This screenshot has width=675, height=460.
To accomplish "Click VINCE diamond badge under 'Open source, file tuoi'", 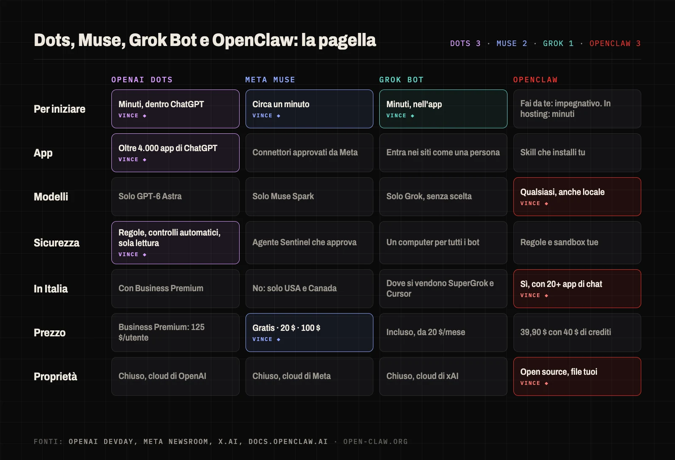I will tap(534, 383).
